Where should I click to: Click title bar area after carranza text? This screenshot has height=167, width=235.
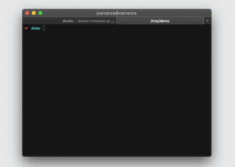coord(172,13)
